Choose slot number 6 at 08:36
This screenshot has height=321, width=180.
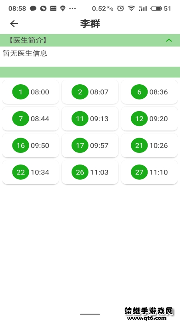pos(149,92)
